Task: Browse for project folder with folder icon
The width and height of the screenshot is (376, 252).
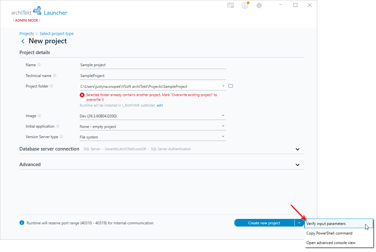Action: (x=231, y=86)
